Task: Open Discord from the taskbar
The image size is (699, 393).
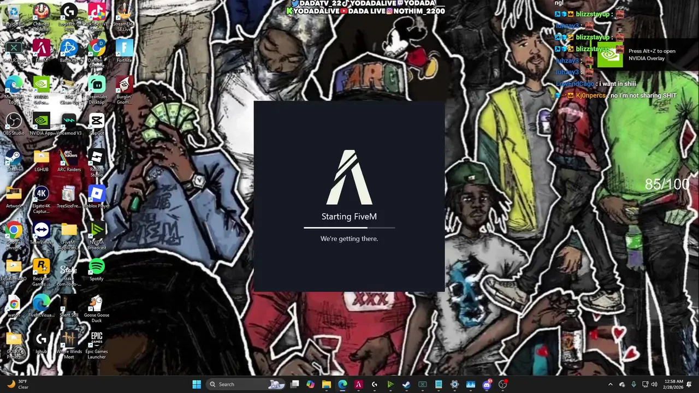Action: [x=487, y=384]
